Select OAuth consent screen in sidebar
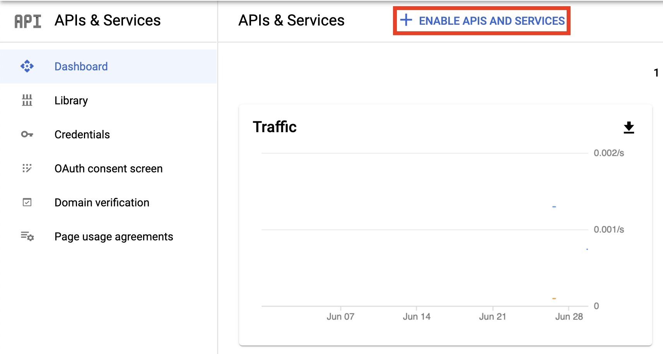This screenshot has width=663, height=354. click(108, 168)
